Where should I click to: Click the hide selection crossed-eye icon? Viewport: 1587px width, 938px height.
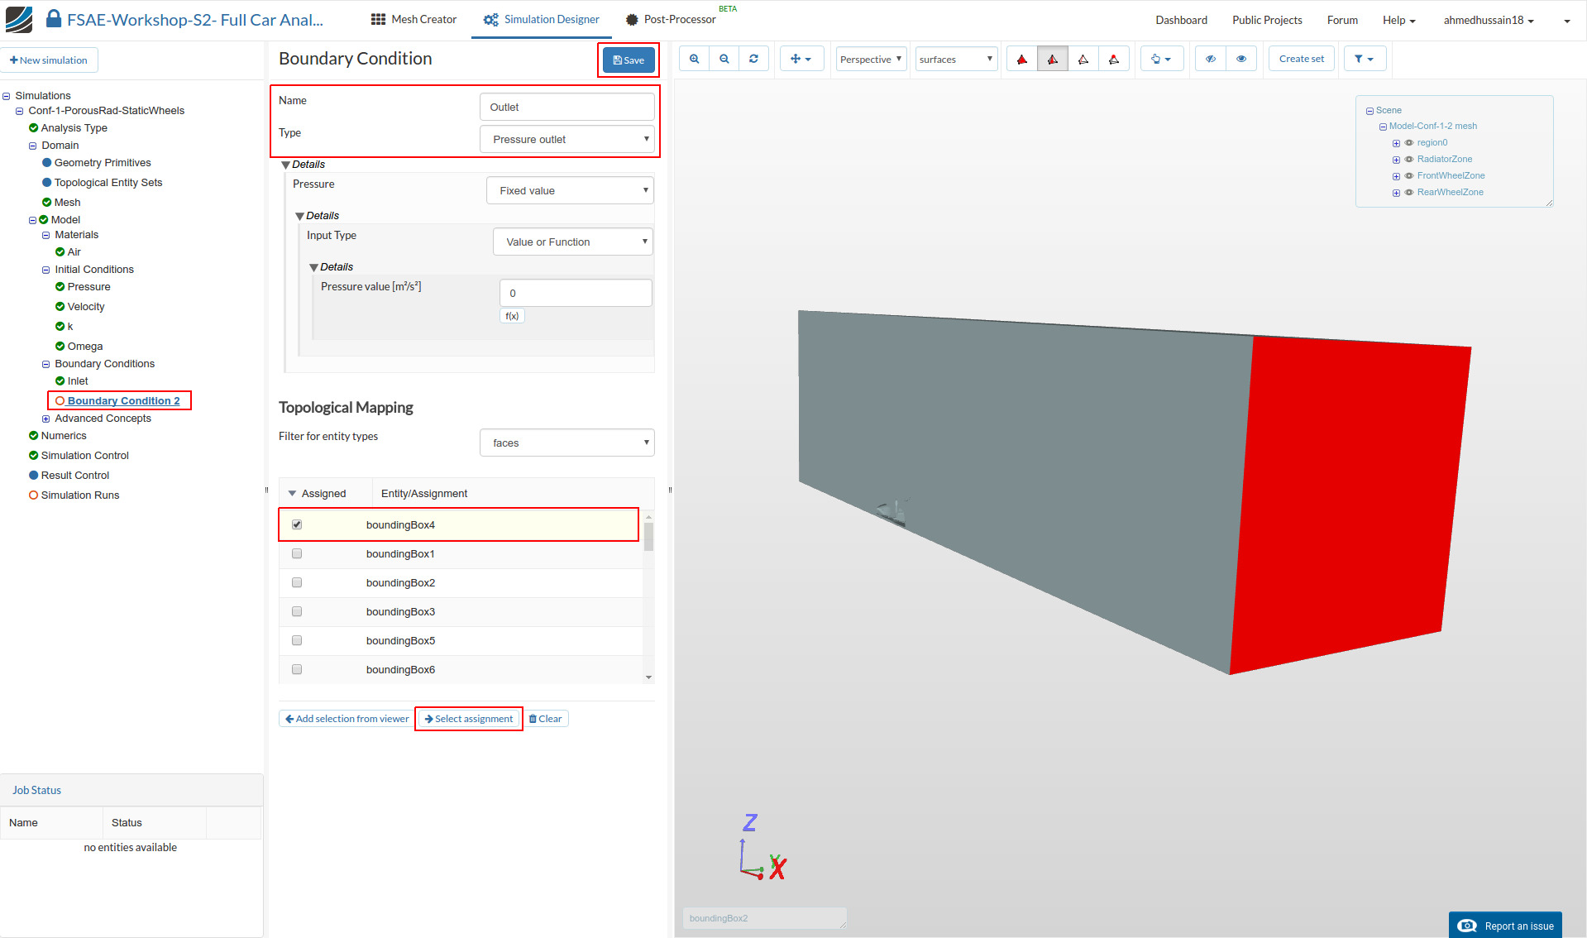pyautogui.click(x=1210, y=59)
